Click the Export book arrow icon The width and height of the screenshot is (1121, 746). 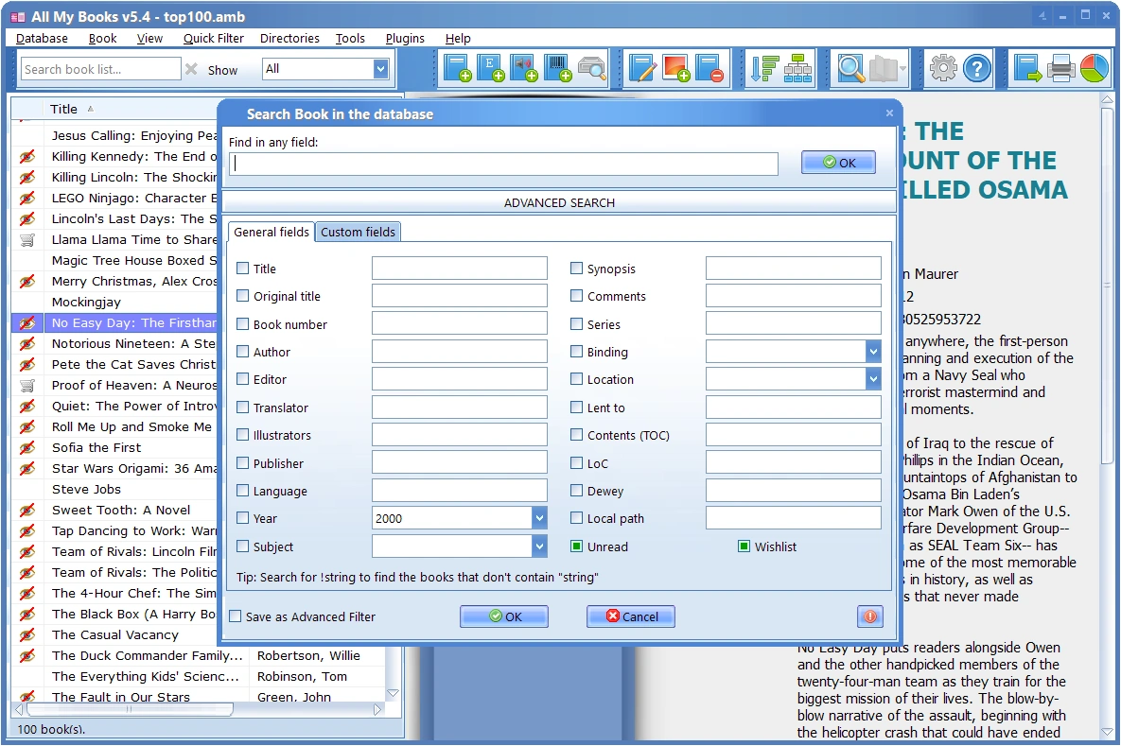(1027, 69)
